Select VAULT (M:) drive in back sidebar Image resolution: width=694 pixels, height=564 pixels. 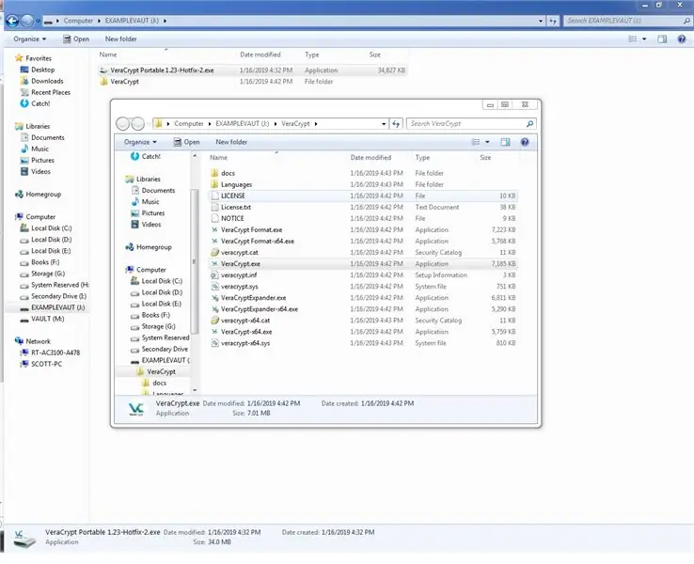point(47,319)
